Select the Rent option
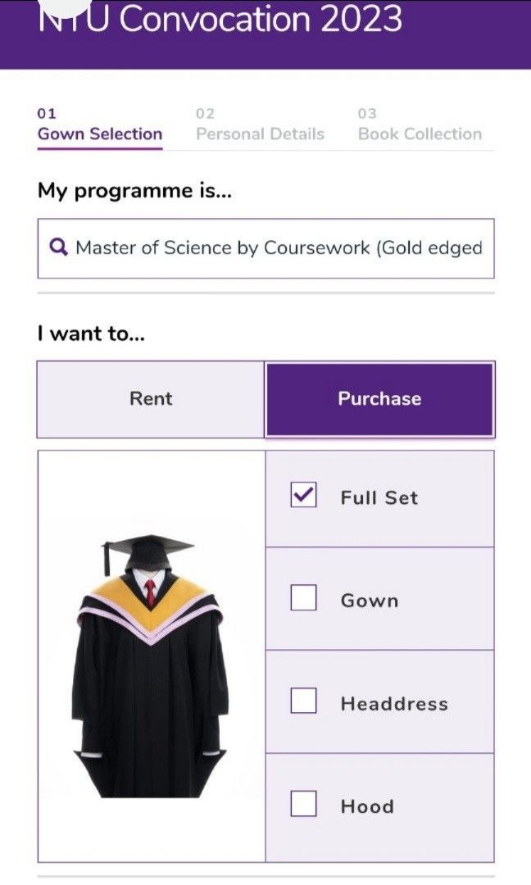Image resolution: width=531 pixels, height=885 pixels. point(150,398)
